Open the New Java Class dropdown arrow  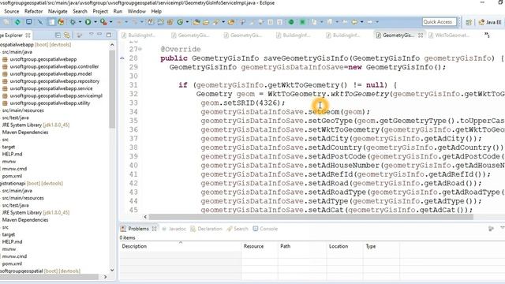[x=187, y=22]
